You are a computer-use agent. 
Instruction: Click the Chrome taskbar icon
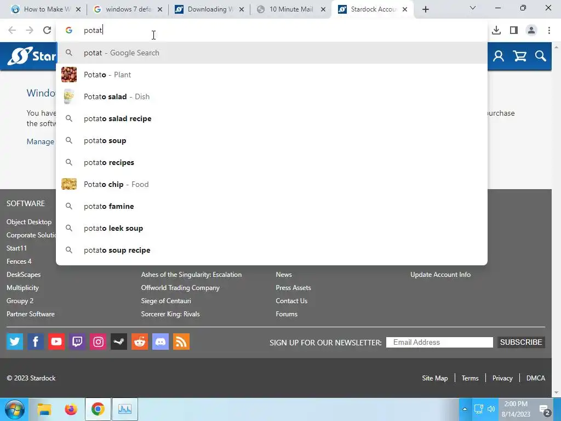click(98, 409)
